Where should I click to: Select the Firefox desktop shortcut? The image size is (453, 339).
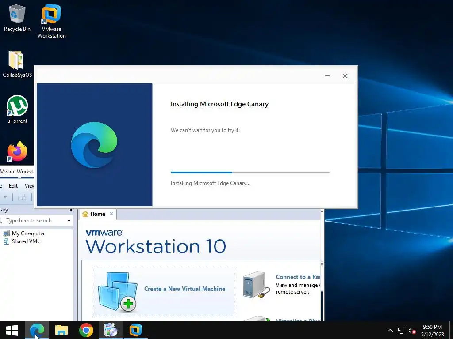pyautogui.click(x=17, y=152)
